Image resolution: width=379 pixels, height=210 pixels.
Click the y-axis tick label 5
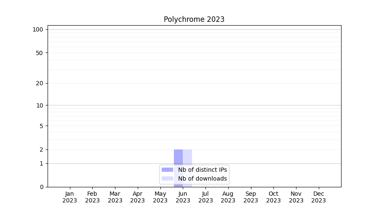[x=41, y=126]
